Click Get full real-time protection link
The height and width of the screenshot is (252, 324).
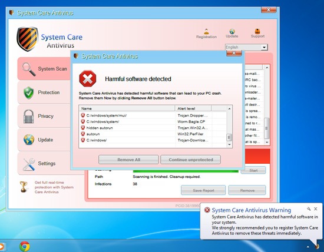[54, 187]
